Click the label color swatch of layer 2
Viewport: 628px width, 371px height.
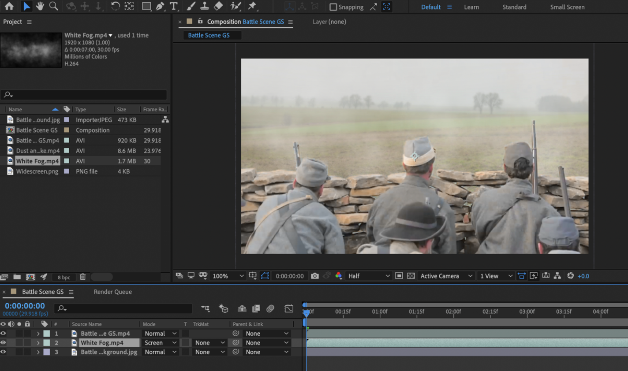click(47, 343)
